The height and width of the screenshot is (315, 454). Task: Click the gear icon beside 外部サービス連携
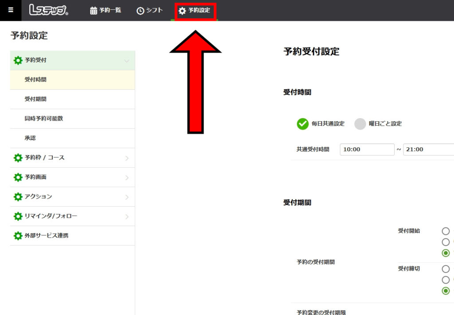(18, 236)
